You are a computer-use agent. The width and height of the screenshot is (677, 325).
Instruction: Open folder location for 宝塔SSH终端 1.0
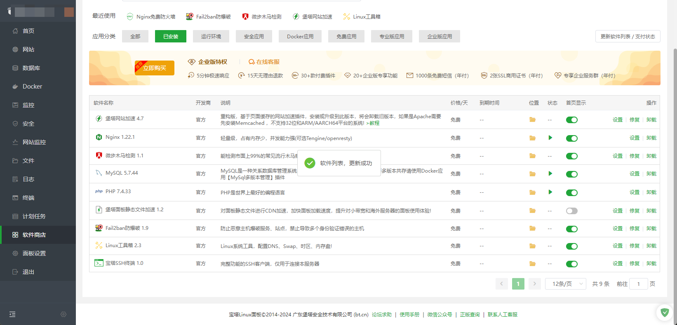[x=532, y=264]
